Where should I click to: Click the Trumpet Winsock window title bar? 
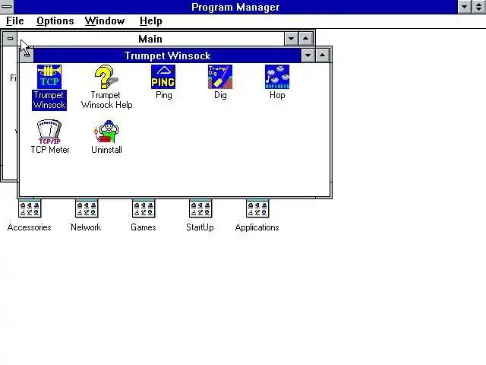click(x=167, y=56)
